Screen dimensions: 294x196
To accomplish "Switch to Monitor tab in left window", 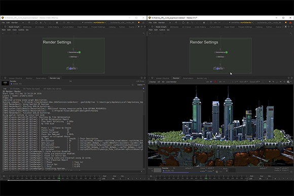I will (x=29, y=79).
